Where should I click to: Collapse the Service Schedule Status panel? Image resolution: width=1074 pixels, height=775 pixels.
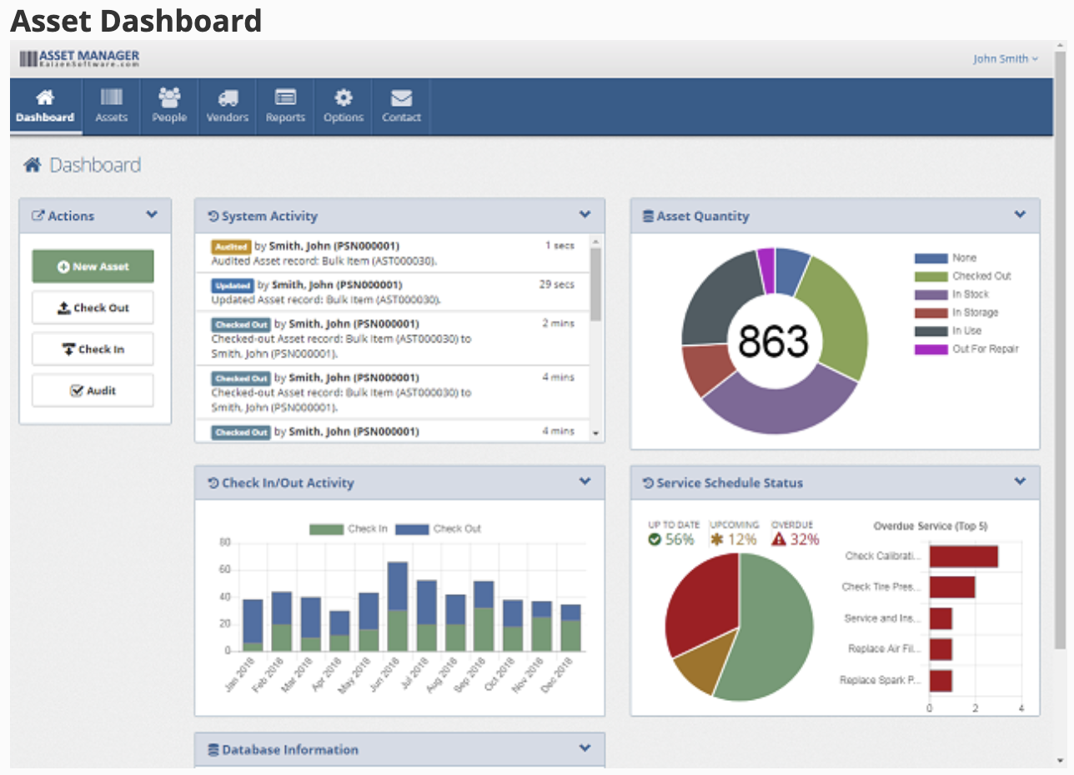point(1020,482)
